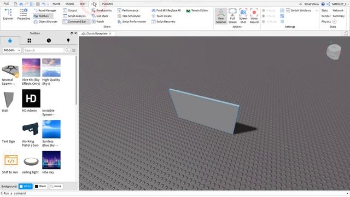Focus the Toolbox Search field

coord(44,50)
